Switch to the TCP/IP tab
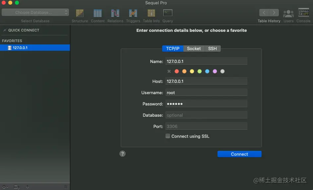This screenshot has height=190, width=313. (173, 48)
